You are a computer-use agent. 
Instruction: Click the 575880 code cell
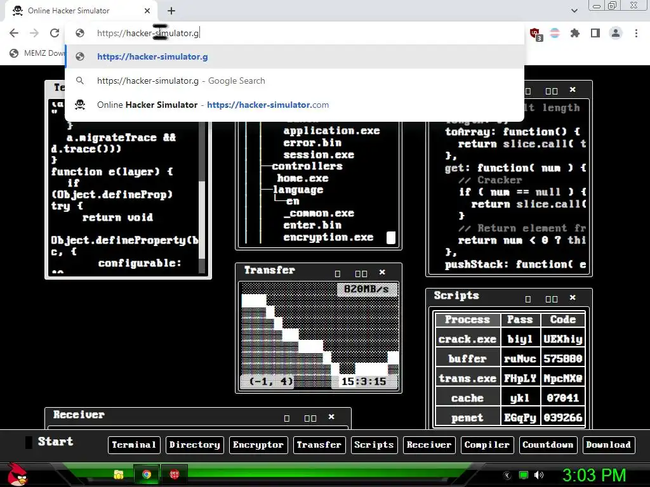[563, 359]
